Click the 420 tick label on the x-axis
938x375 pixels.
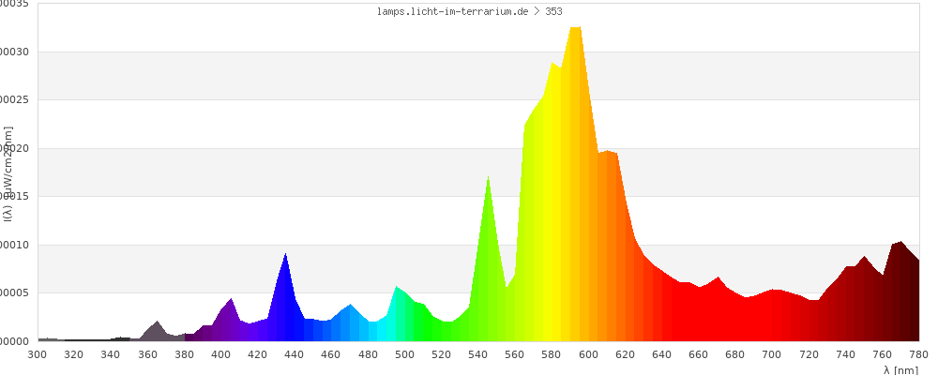point(258,354)
